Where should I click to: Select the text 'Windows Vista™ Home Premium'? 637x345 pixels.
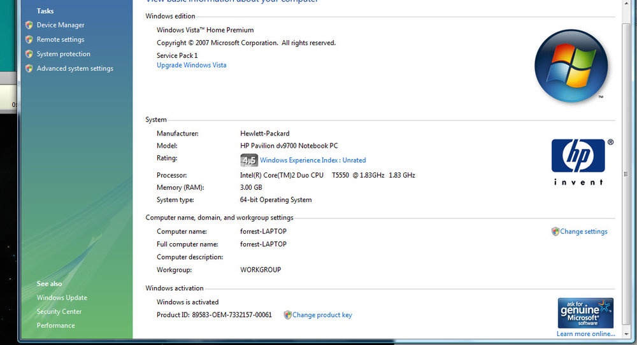pyautogui.click(x=205, y=30)
